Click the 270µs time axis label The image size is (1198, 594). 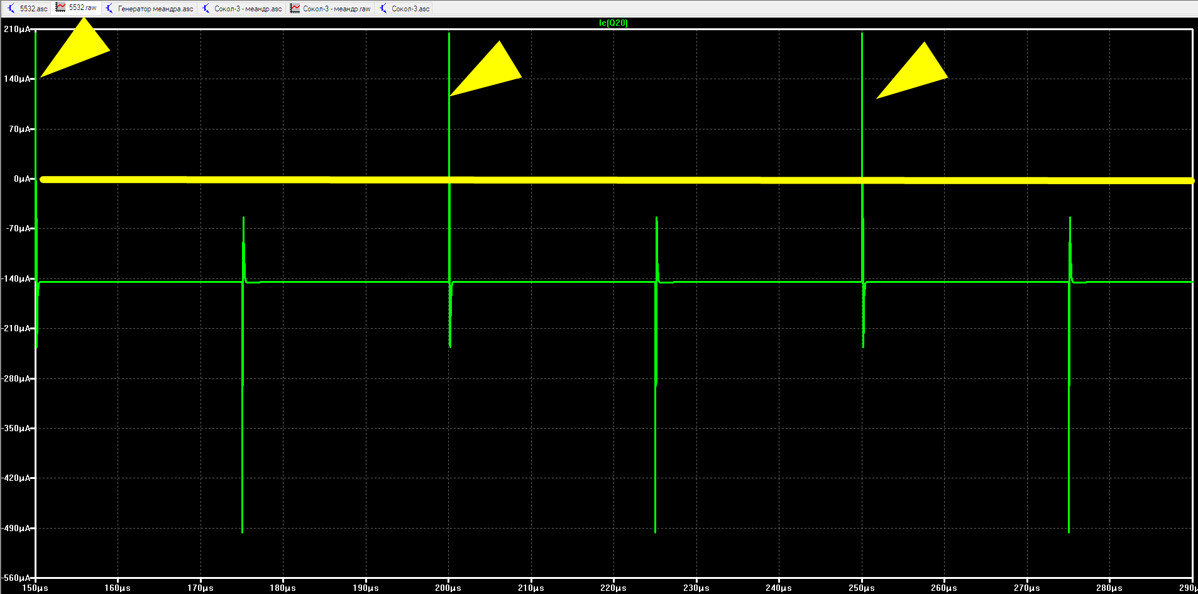[x=1027, y=588]
